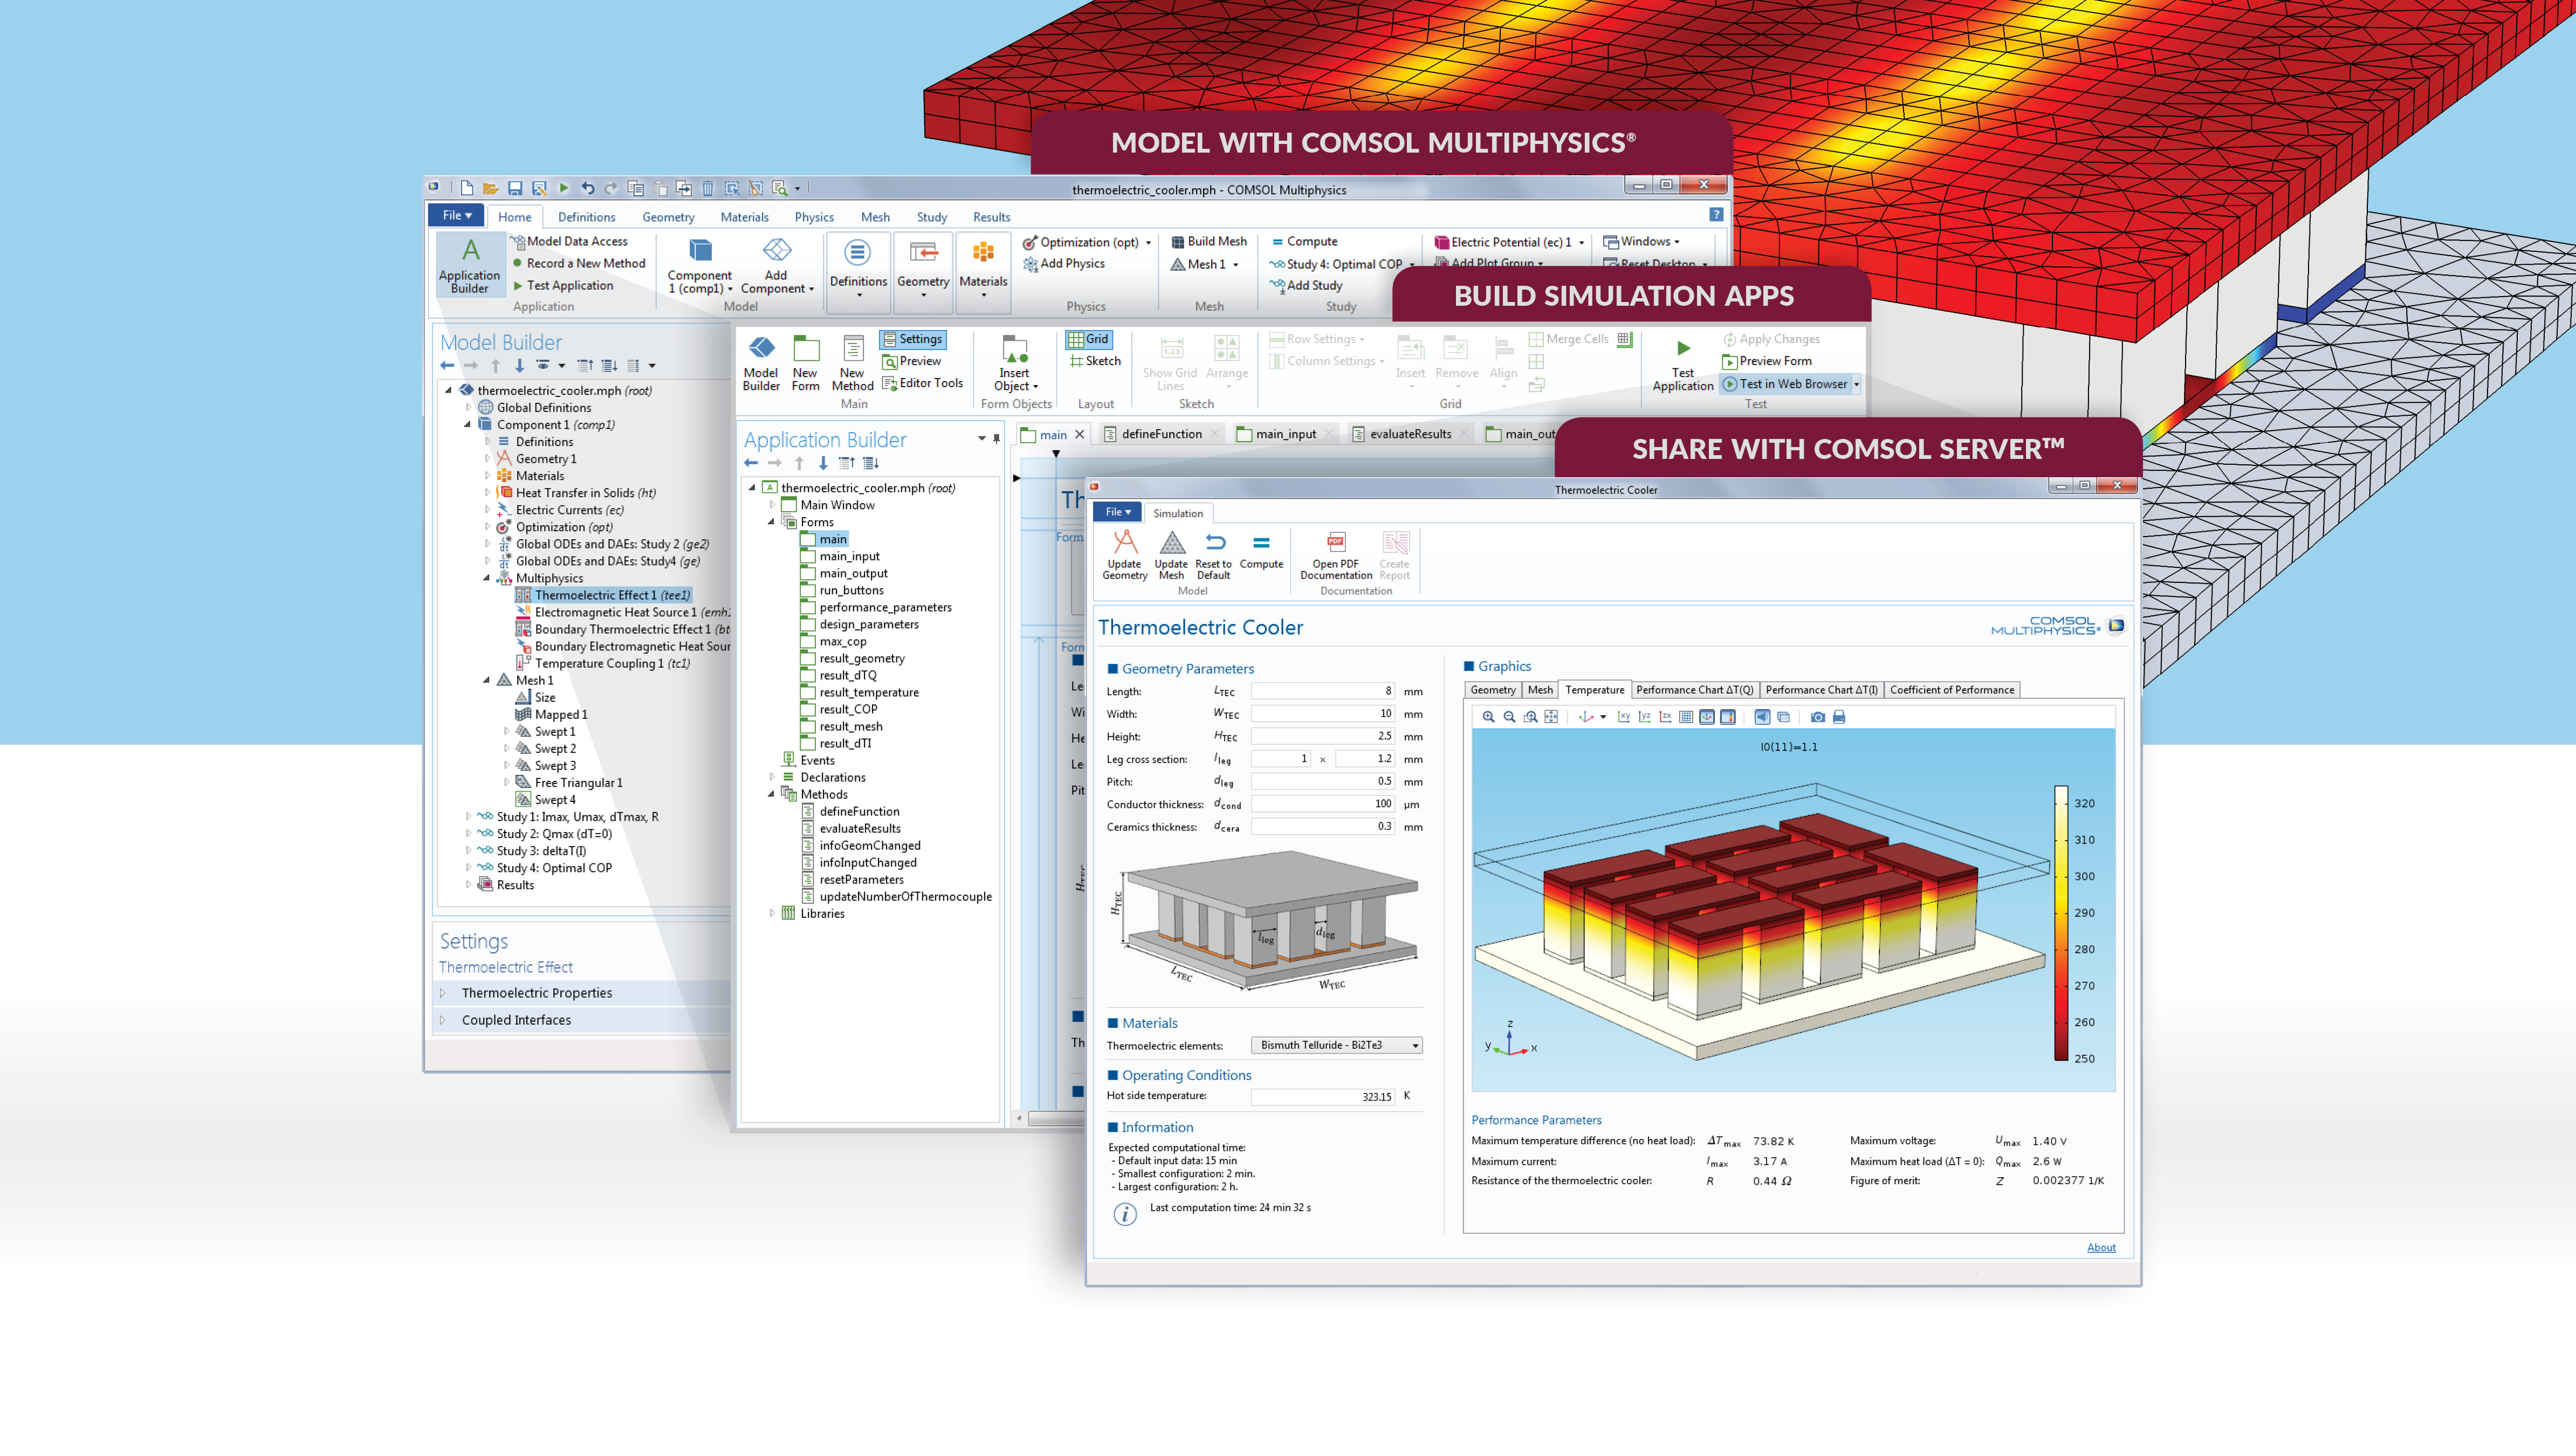Open Thermoelectric elements material dropdown
2576x1456 pixels.
(1336, 1045)
